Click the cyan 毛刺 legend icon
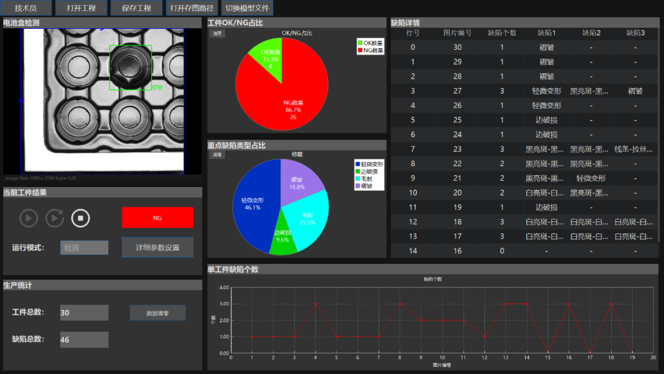The width and height of the screenshot is (664, 374). click(358, 178)
